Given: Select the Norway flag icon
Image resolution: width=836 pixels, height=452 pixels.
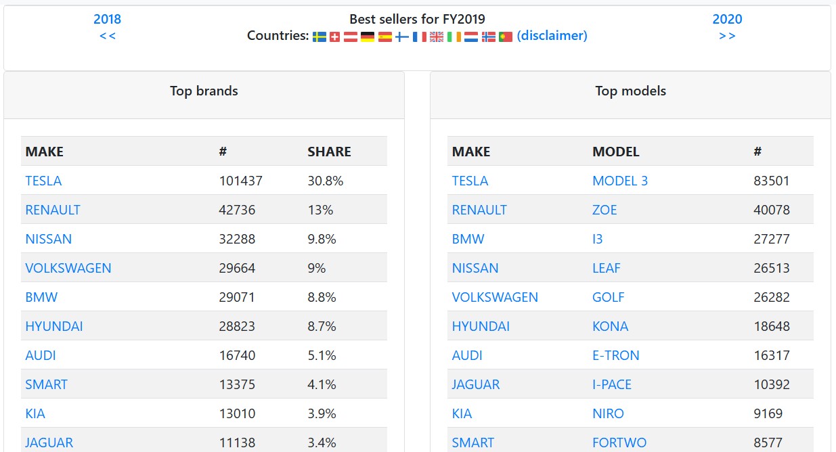Looking at the screenshot, I should click(488, 37).
